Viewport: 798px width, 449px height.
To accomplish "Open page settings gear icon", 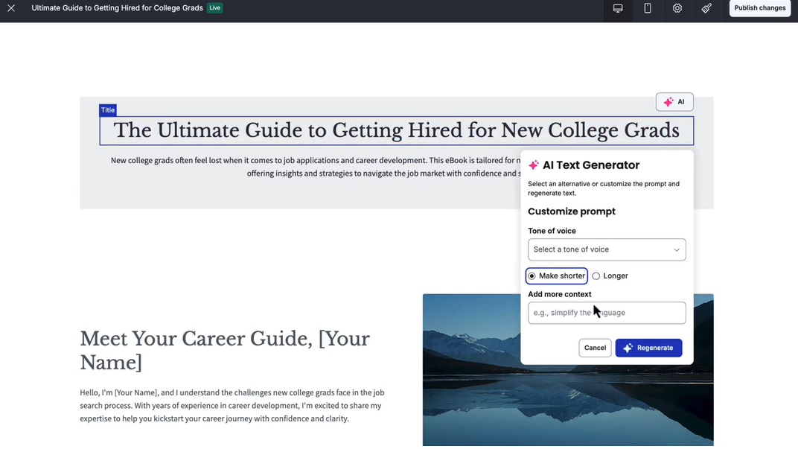I will [x=677, y=8].
